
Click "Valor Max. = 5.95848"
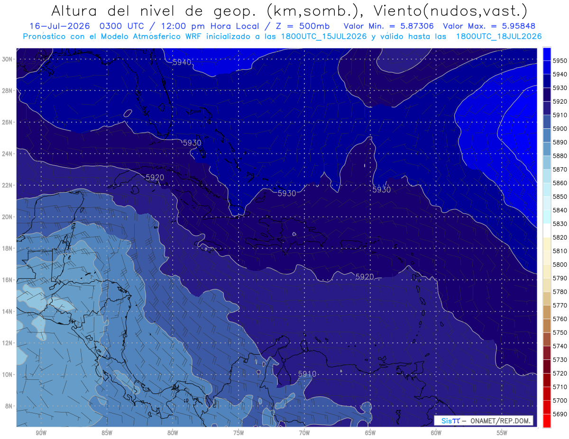pyautogui.click(x=490, y=27)
